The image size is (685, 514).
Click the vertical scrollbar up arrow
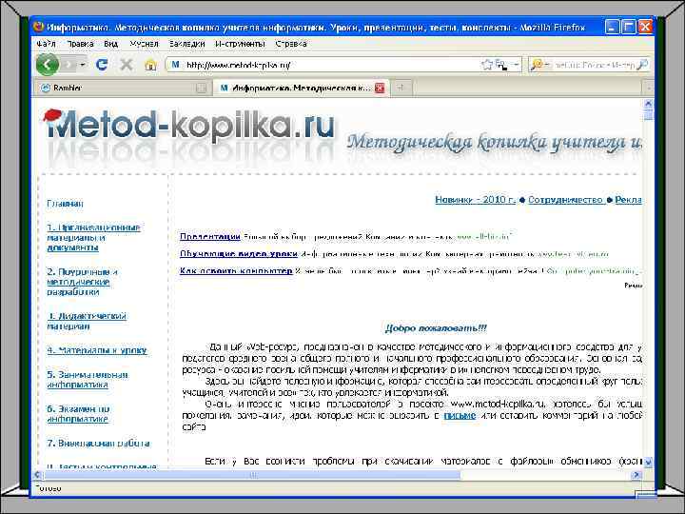click(x=648, y=103)
